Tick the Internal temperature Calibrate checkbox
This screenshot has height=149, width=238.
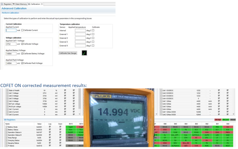tap(93, 30)
